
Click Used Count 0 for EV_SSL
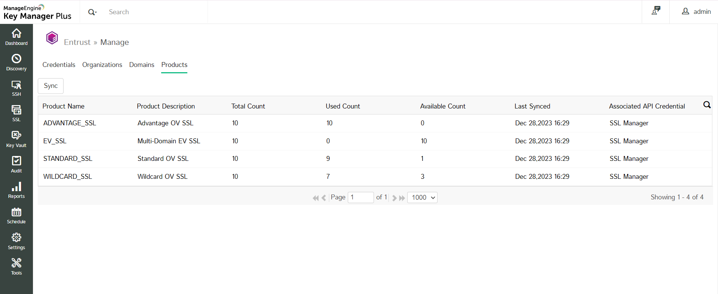click(328, 141)
